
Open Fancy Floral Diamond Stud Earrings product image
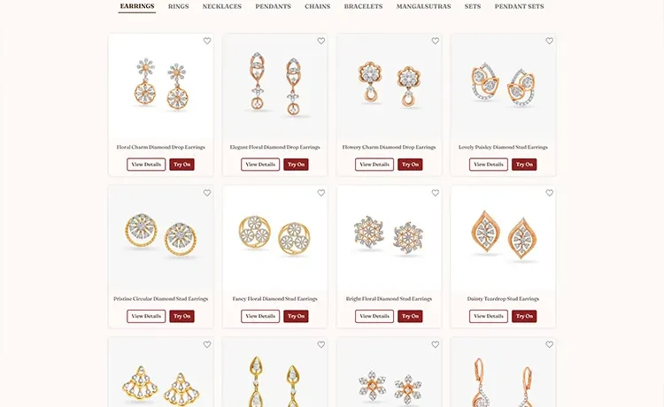click(274, 237)
